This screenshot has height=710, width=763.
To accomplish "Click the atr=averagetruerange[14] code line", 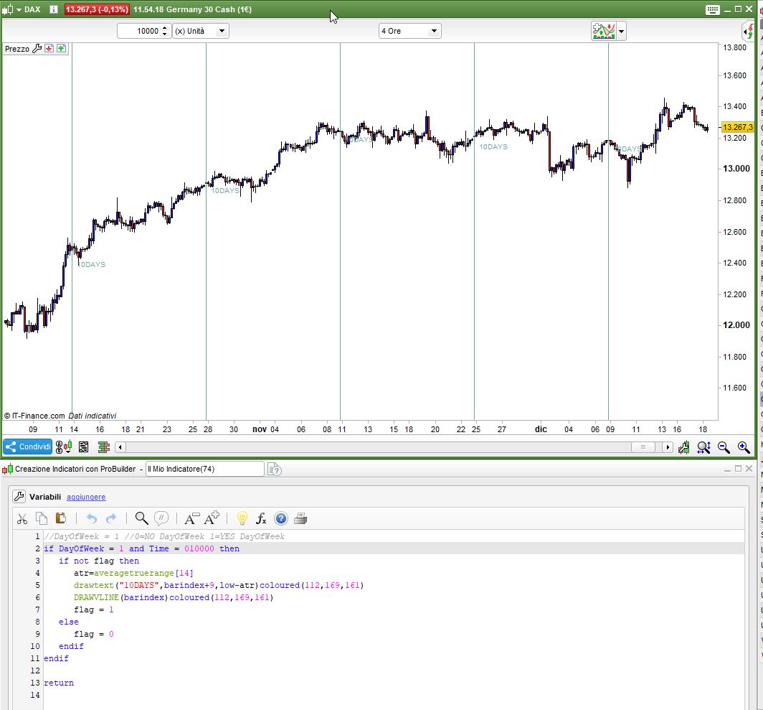I will 134,573.
